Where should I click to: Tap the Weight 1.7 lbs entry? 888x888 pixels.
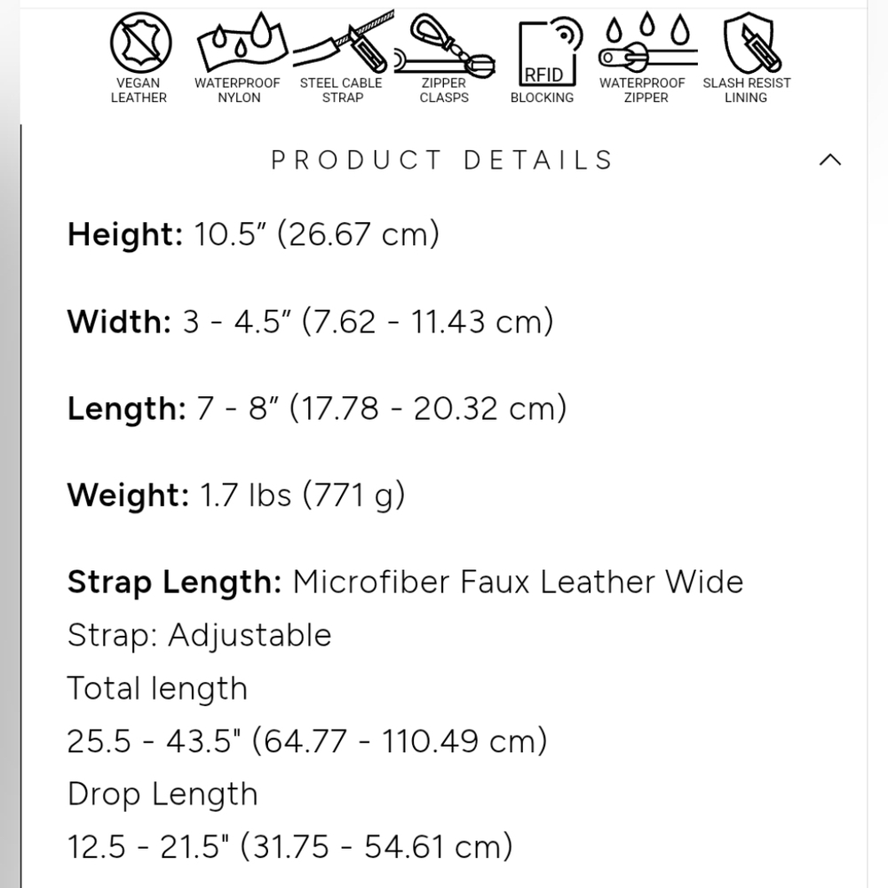[x=236, y=495]
